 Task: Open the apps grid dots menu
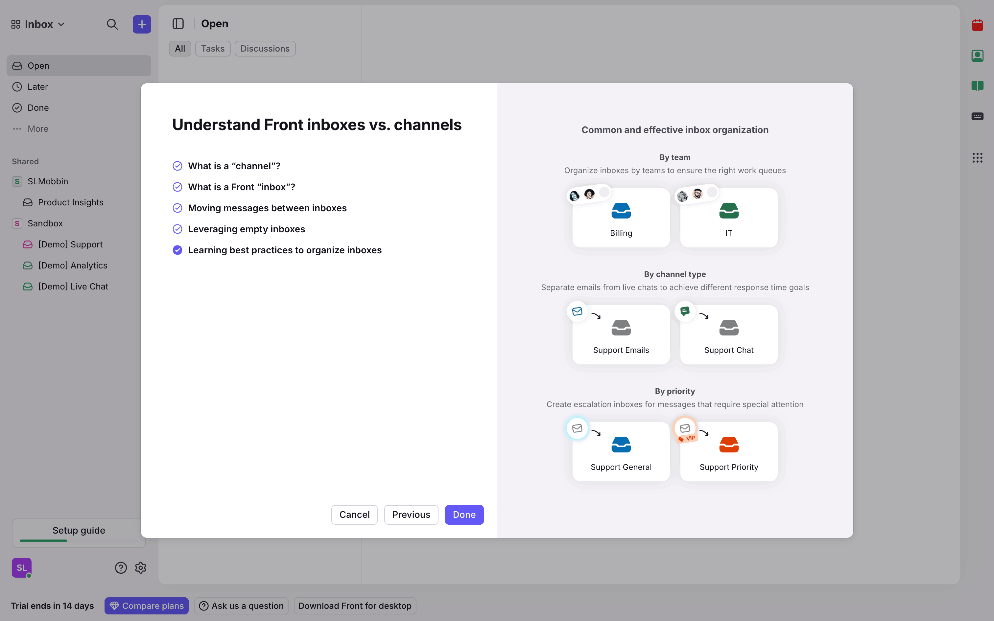click(977, 158)
